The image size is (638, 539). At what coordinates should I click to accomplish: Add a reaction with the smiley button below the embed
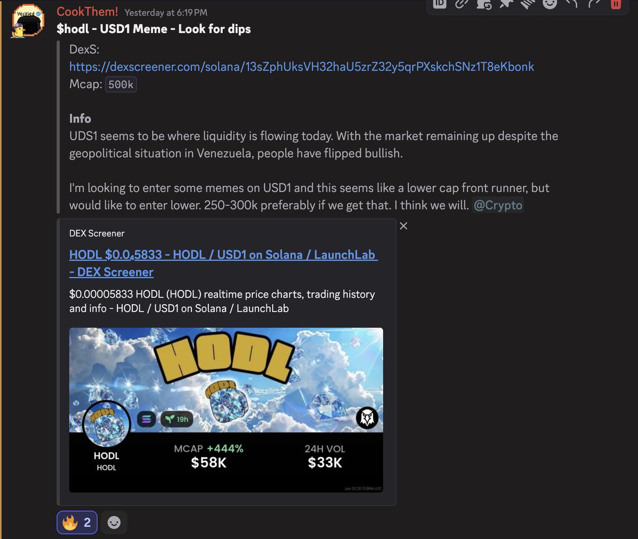[x=114, y=523]
